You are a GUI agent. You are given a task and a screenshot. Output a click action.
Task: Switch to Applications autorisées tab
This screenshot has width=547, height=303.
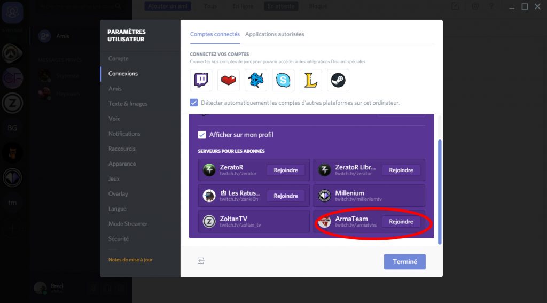click(x=275, y=34)
